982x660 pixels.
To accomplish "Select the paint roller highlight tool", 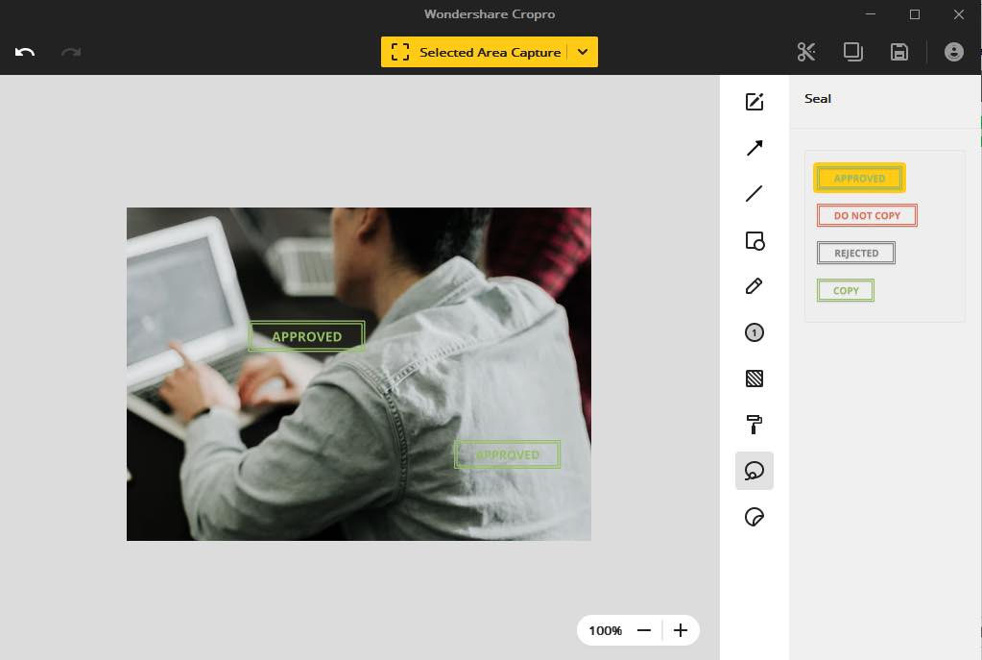I will (x=754, y=425).
